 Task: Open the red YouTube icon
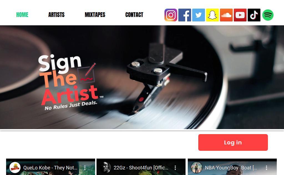(x=240, y=15)
